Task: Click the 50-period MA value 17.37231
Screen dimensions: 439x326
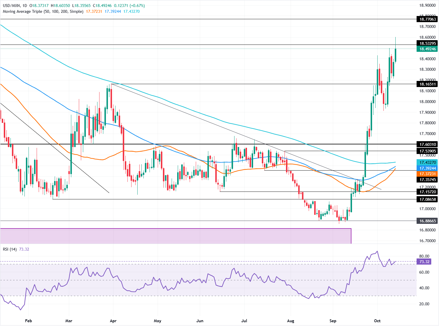Action: 94,11
